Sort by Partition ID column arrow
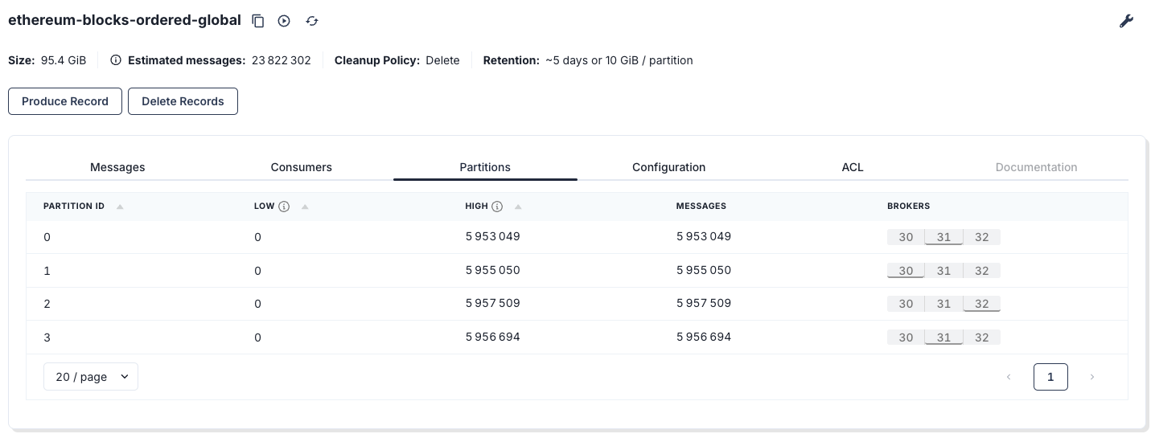This screenshot has height=442, width=1151. 120,207
